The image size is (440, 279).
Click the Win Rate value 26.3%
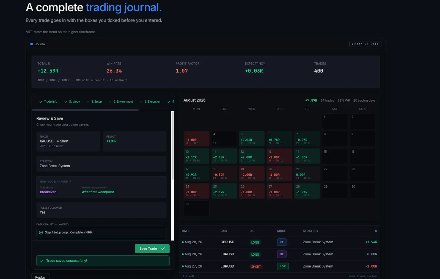pyautogui.click(x=114, y=71)
